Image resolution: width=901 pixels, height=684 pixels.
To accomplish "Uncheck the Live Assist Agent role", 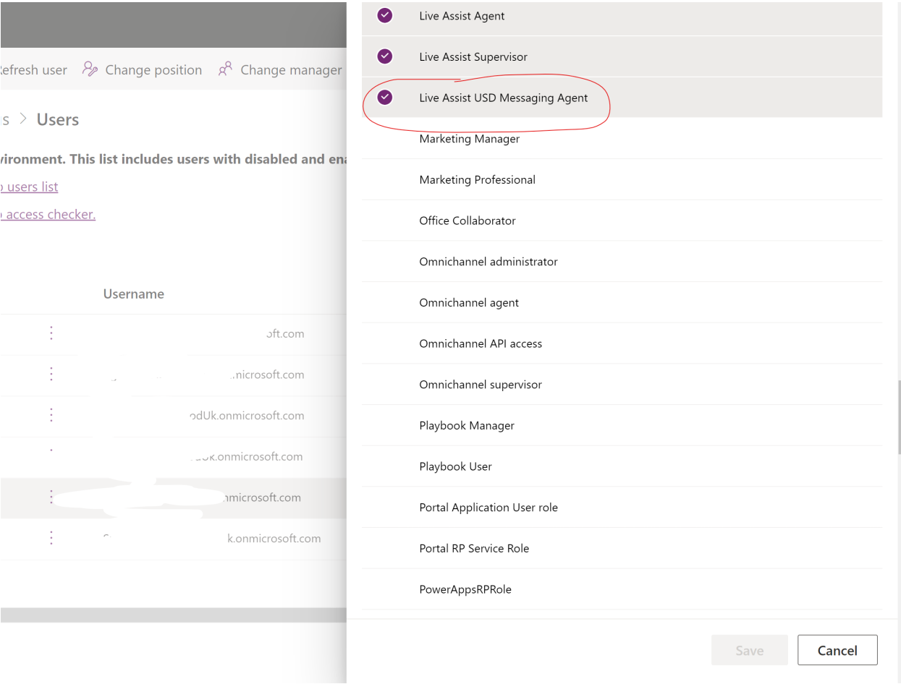I will (x=384, y=15).
